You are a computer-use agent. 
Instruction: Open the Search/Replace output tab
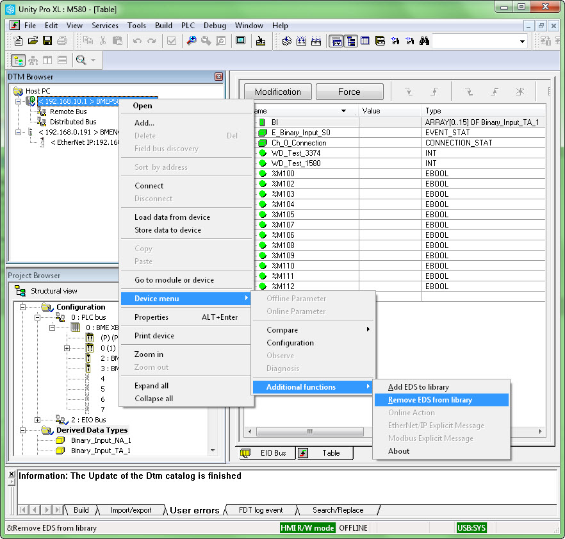(x=338, y=510)
